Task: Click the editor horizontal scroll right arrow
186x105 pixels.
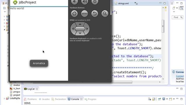Action: (x=160, y=82)
